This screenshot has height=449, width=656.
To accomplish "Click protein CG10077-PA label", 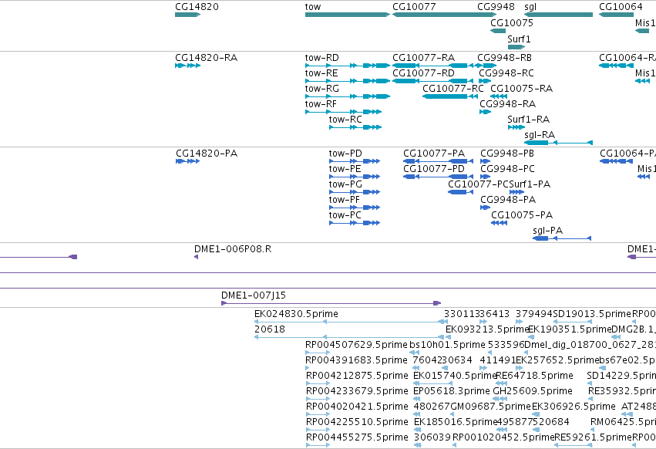I will pos(434,154).
